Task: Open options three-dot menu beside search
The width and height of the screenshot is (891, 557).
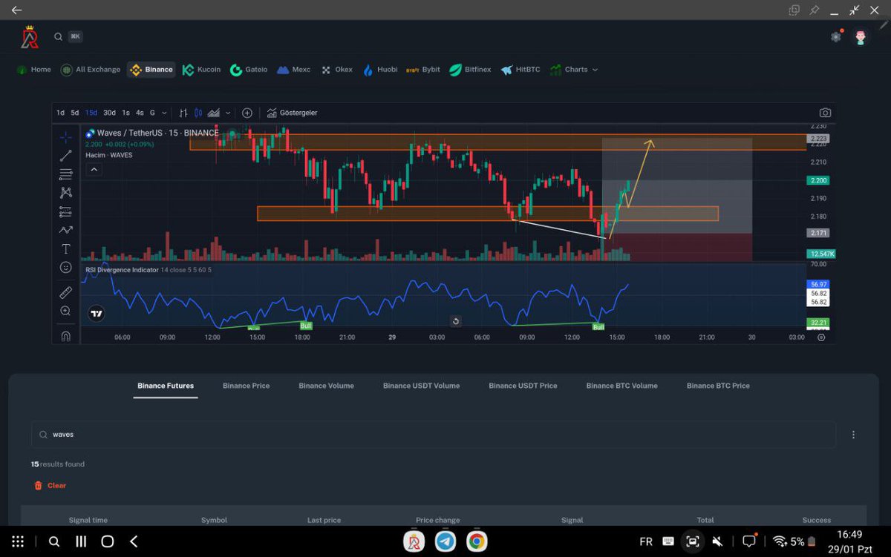Action: pyautogui.click(x=854, y=435)
